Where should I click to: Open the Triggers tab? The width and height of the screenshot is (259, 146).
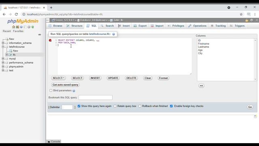237,26
